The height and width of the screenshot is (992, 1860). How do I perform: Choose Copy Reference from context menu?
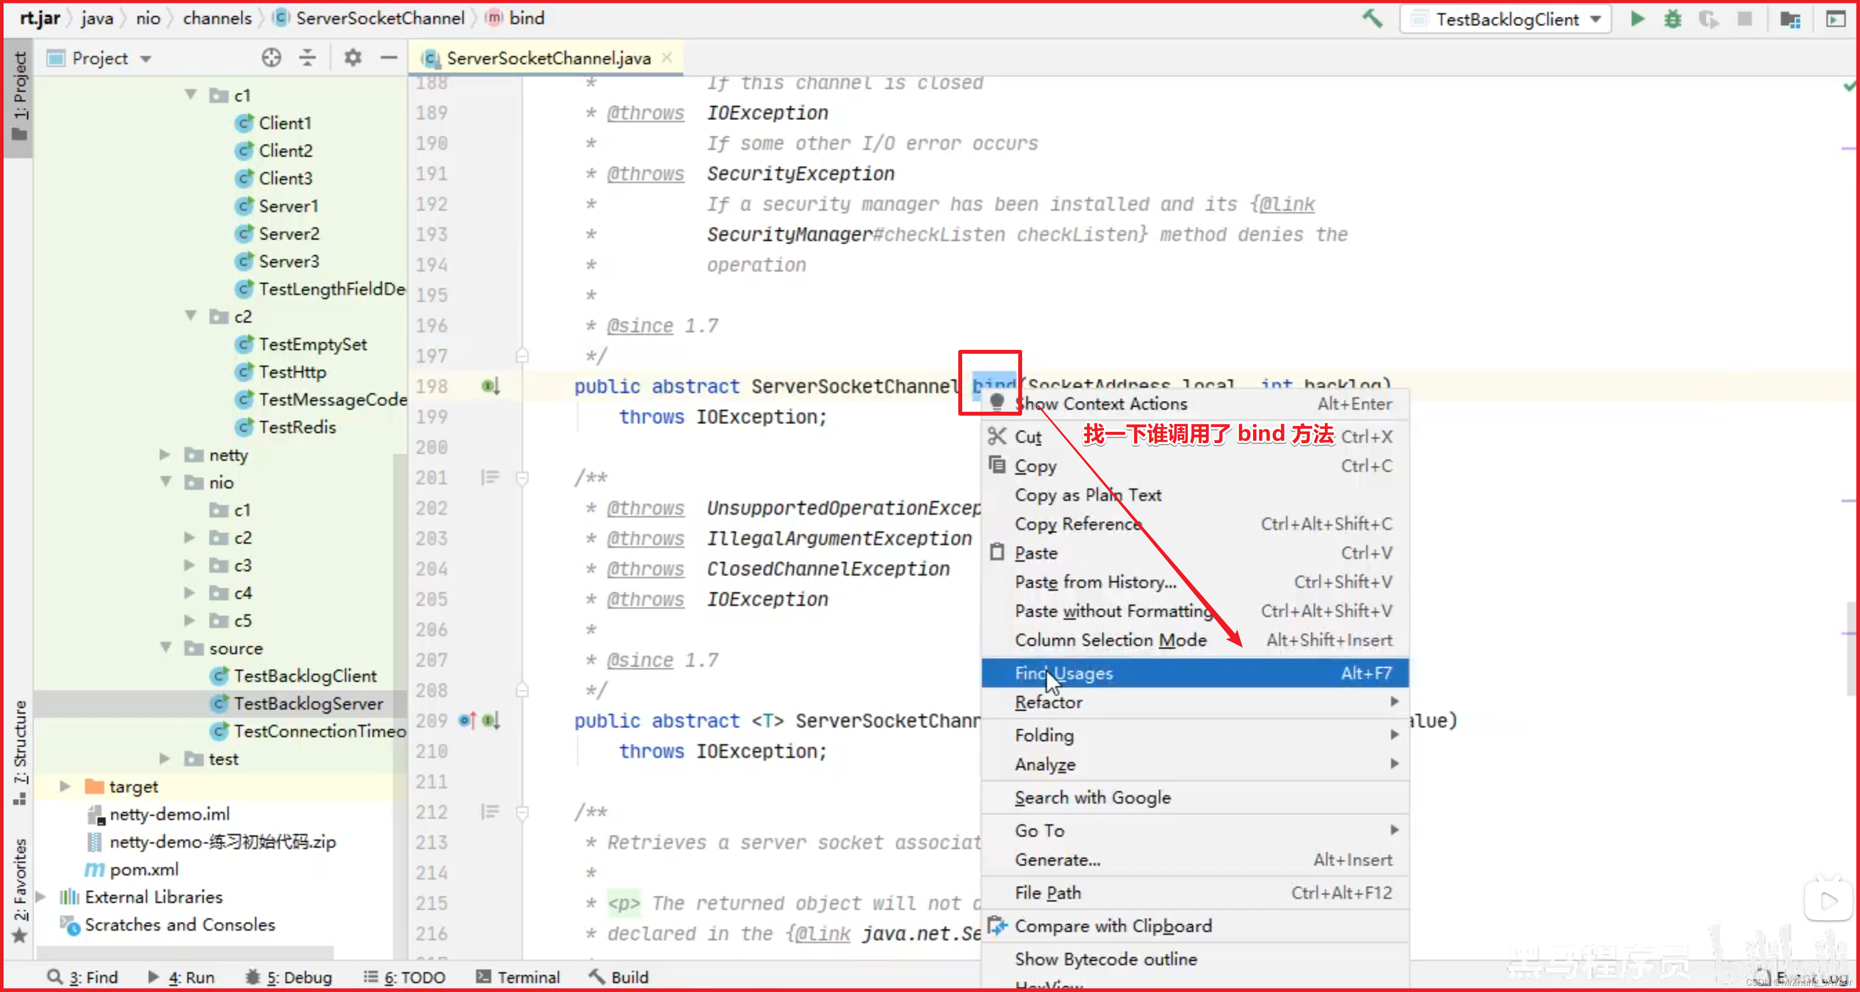(1195, 523)
